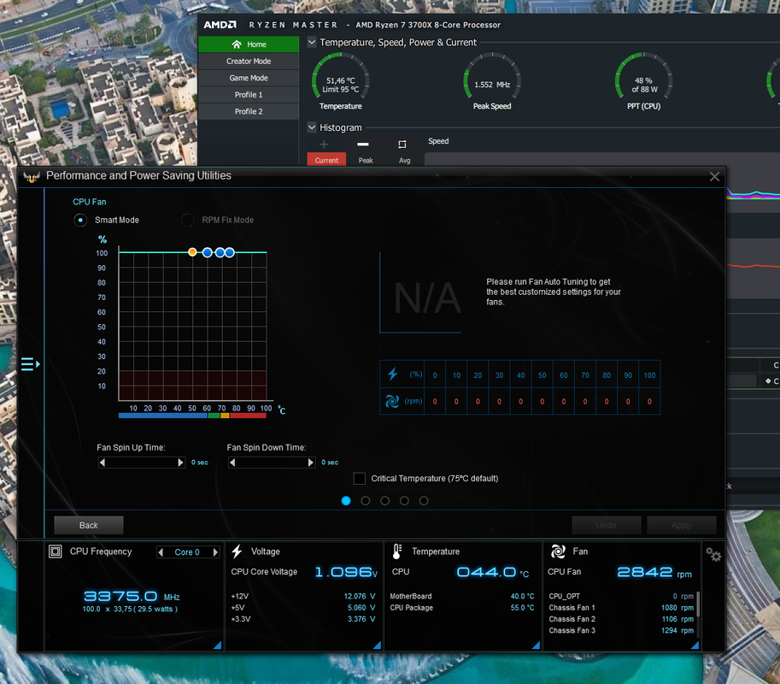Decrease Fan Spin Up Time left arrow
Screen dimensions: 780x684
click(103, 463)
